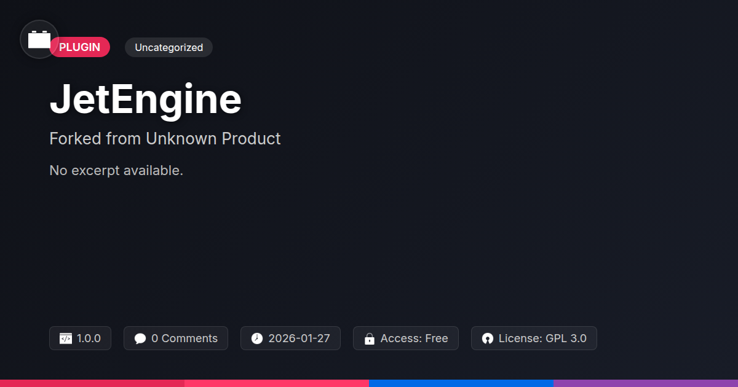Click the speech bubble comments icon
738x387 pixels.
140,338
